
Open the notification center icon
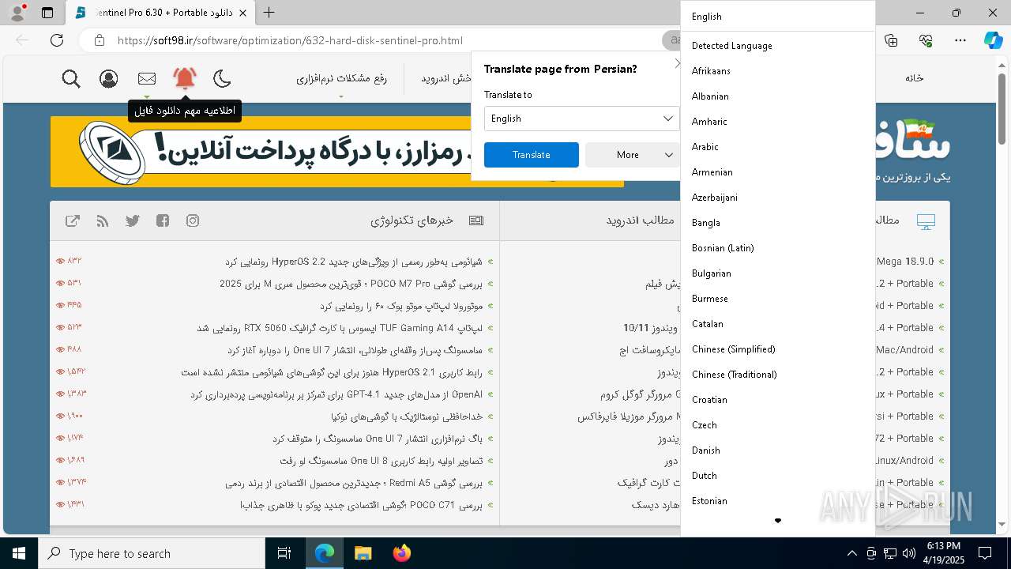coord(986,553)
